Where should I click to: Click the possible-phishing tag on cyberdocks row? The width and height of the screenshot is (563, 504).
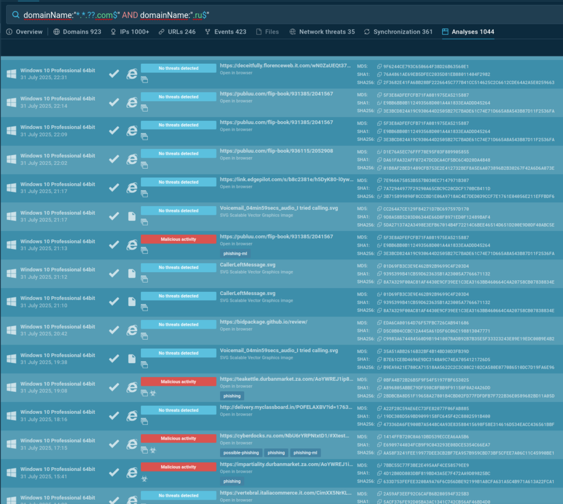241,453
